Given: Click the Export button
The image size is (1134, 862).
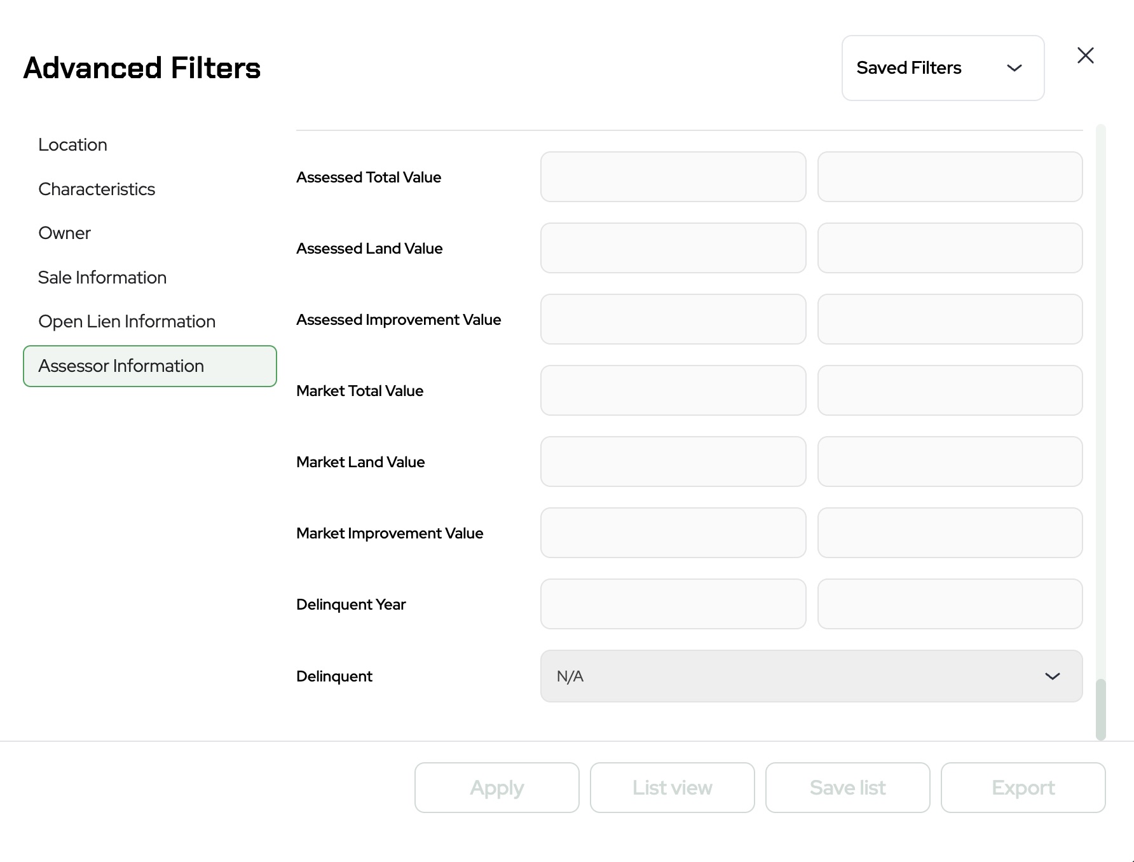Looking at the screenshot, I should (1023, 788).
